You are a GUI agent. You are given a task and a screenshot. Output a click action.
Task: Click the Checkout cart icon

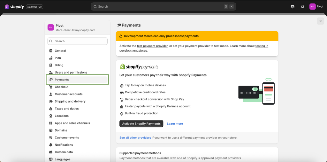(51, 87)
